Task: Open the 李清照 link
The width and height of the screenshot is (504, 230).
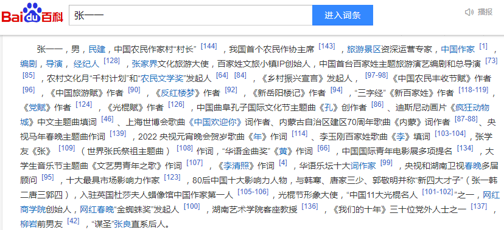Action: (236, 166)
